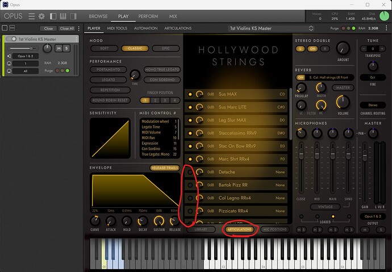Viewport: 392px width, 272px height.
Task: Toggle the left sidebar panel icon
Action: tap(53, 16)
